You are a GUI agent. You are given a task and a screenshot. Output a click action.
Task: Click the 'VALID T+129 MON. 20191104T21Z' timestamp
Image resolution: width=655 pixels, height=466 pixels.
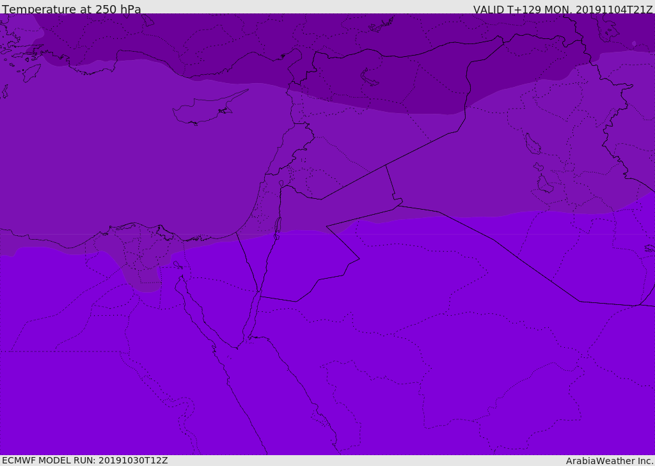click(563, 9)
